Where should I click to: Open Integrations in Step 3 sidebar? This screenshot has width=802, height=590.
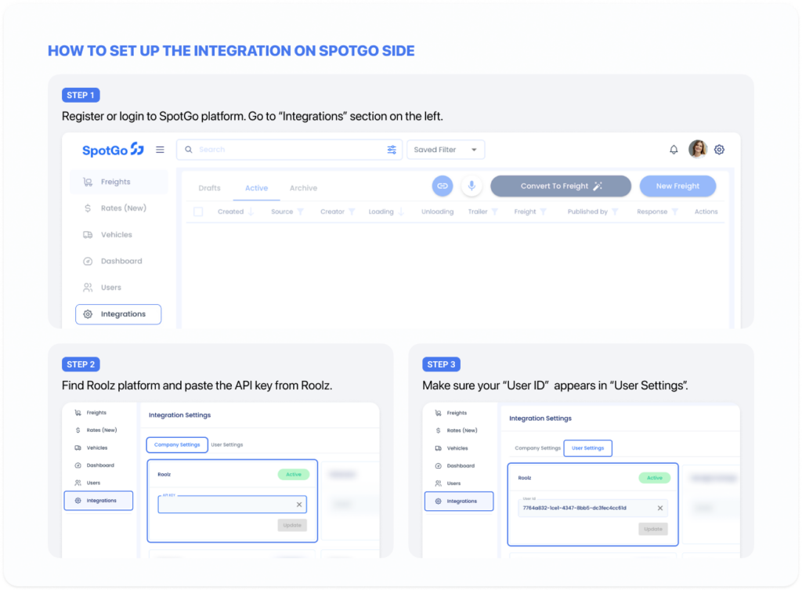click(x=459, y=501)
